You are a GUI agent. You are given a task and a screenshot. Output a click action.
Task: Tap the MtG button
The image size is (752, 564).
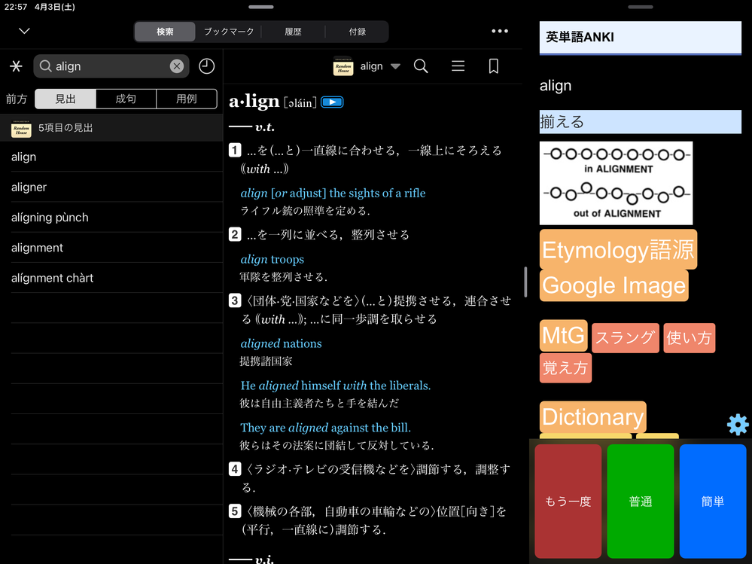pos(564,335)
